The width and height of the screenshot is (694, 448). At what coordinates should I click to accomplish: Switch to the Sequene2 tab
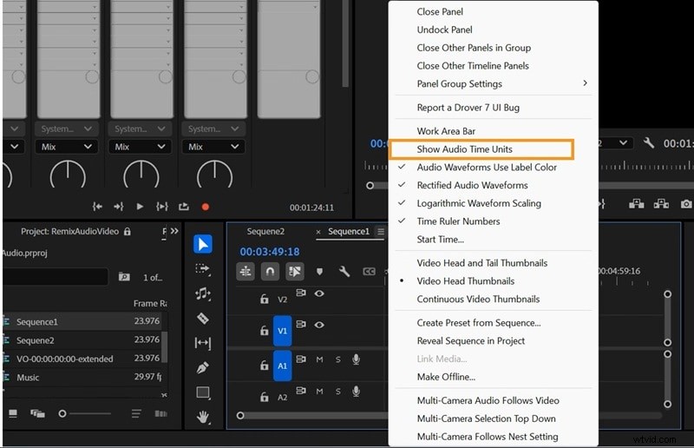pyautogui.click(x=265, y=231)
